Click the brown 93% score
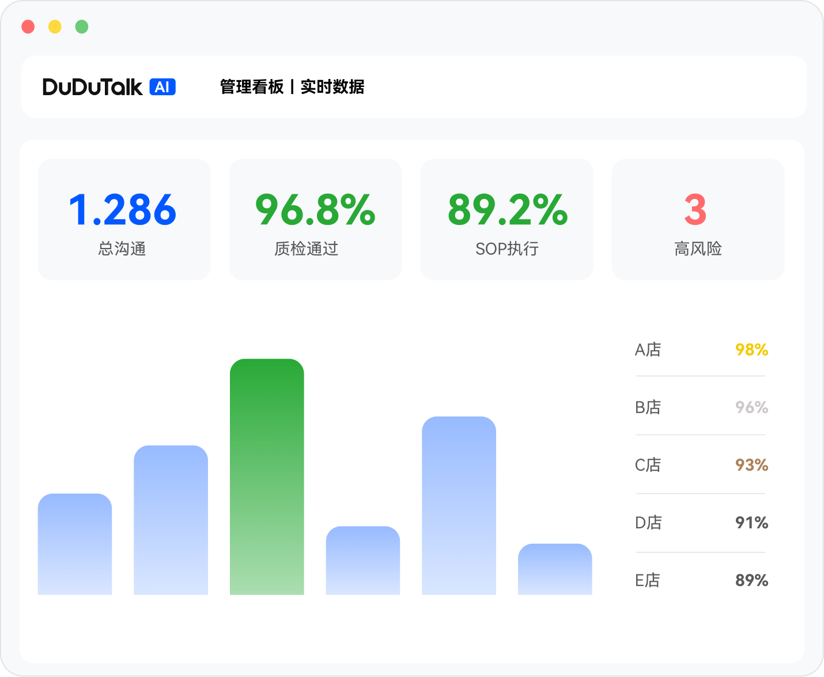 (x=752, y=465)
